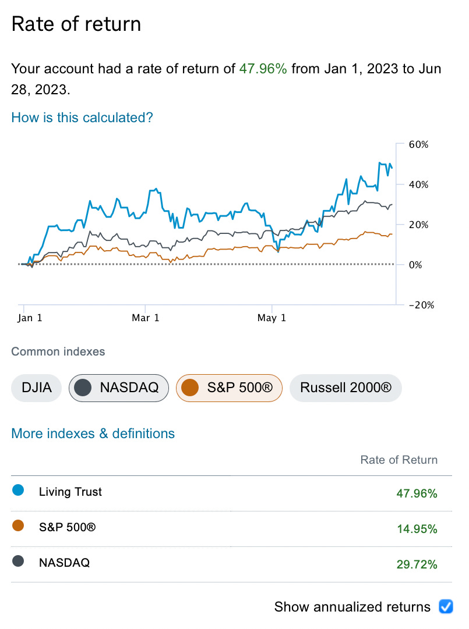The width and height of the screenshot is (469, 629).
Task: Click the 29.72% NASDAQ return value
Action: [x=417, y=564]
